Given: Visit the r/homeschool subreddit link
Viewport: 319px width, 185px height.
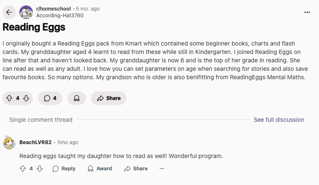Looking at the screenshot, I should point(54,8).
